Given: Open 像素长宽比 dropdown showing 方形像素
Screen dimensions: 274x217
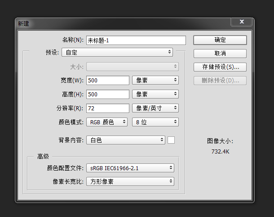Looking at the screenshot, I should point(130,181).
